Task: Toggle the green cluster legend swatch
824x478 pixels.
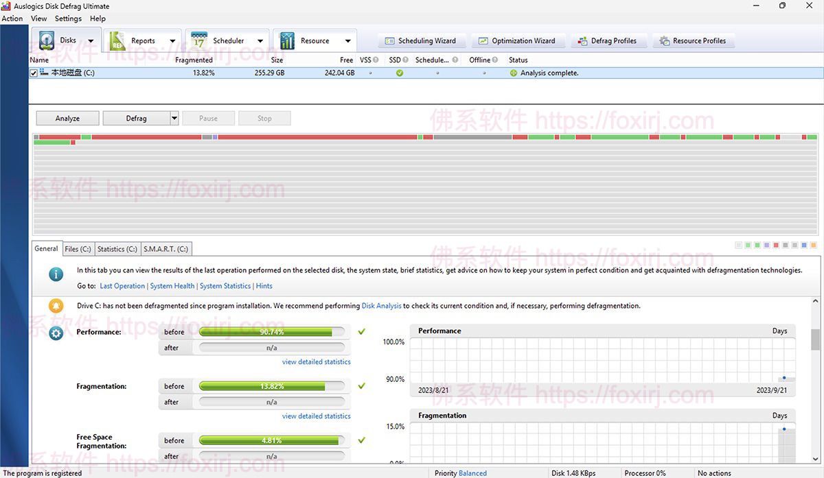Action: (748, 244)
